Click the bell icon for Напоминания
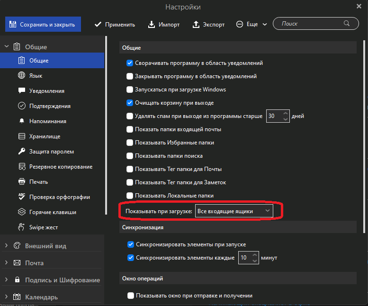368x306 pixels. coord(22,121)
